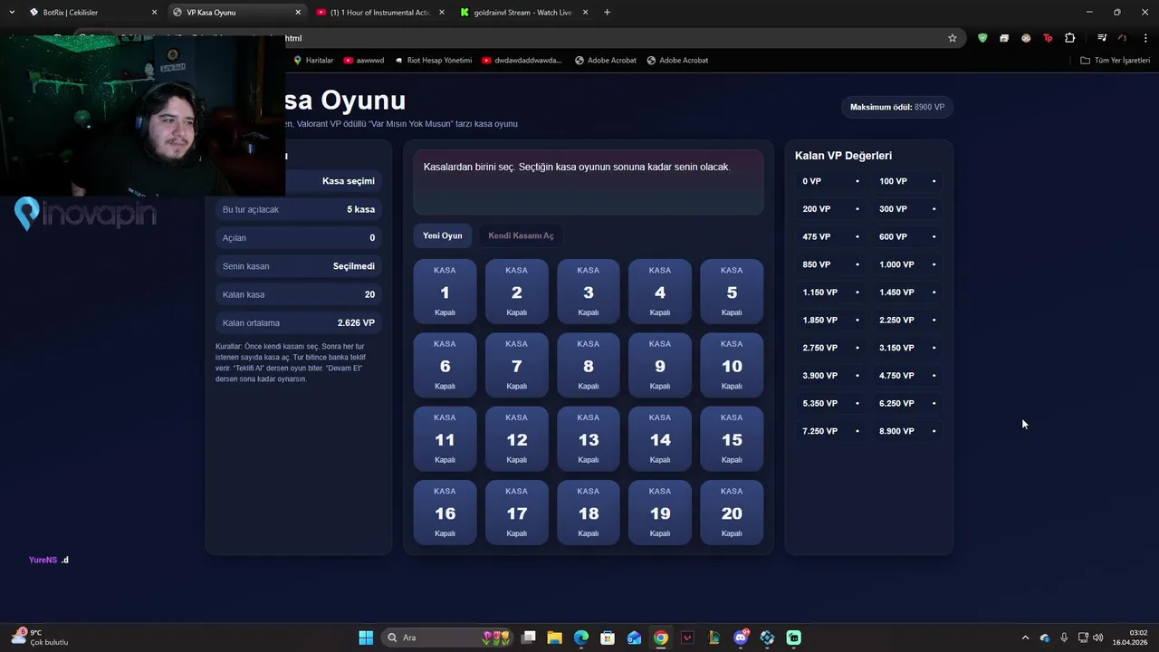
Task: Click the Bu tur açılacak 5 kasa row
Action: click(x=299, y=209)
